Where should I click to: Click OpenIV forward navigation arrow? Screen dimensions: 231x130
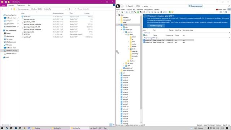coord(122,6)
